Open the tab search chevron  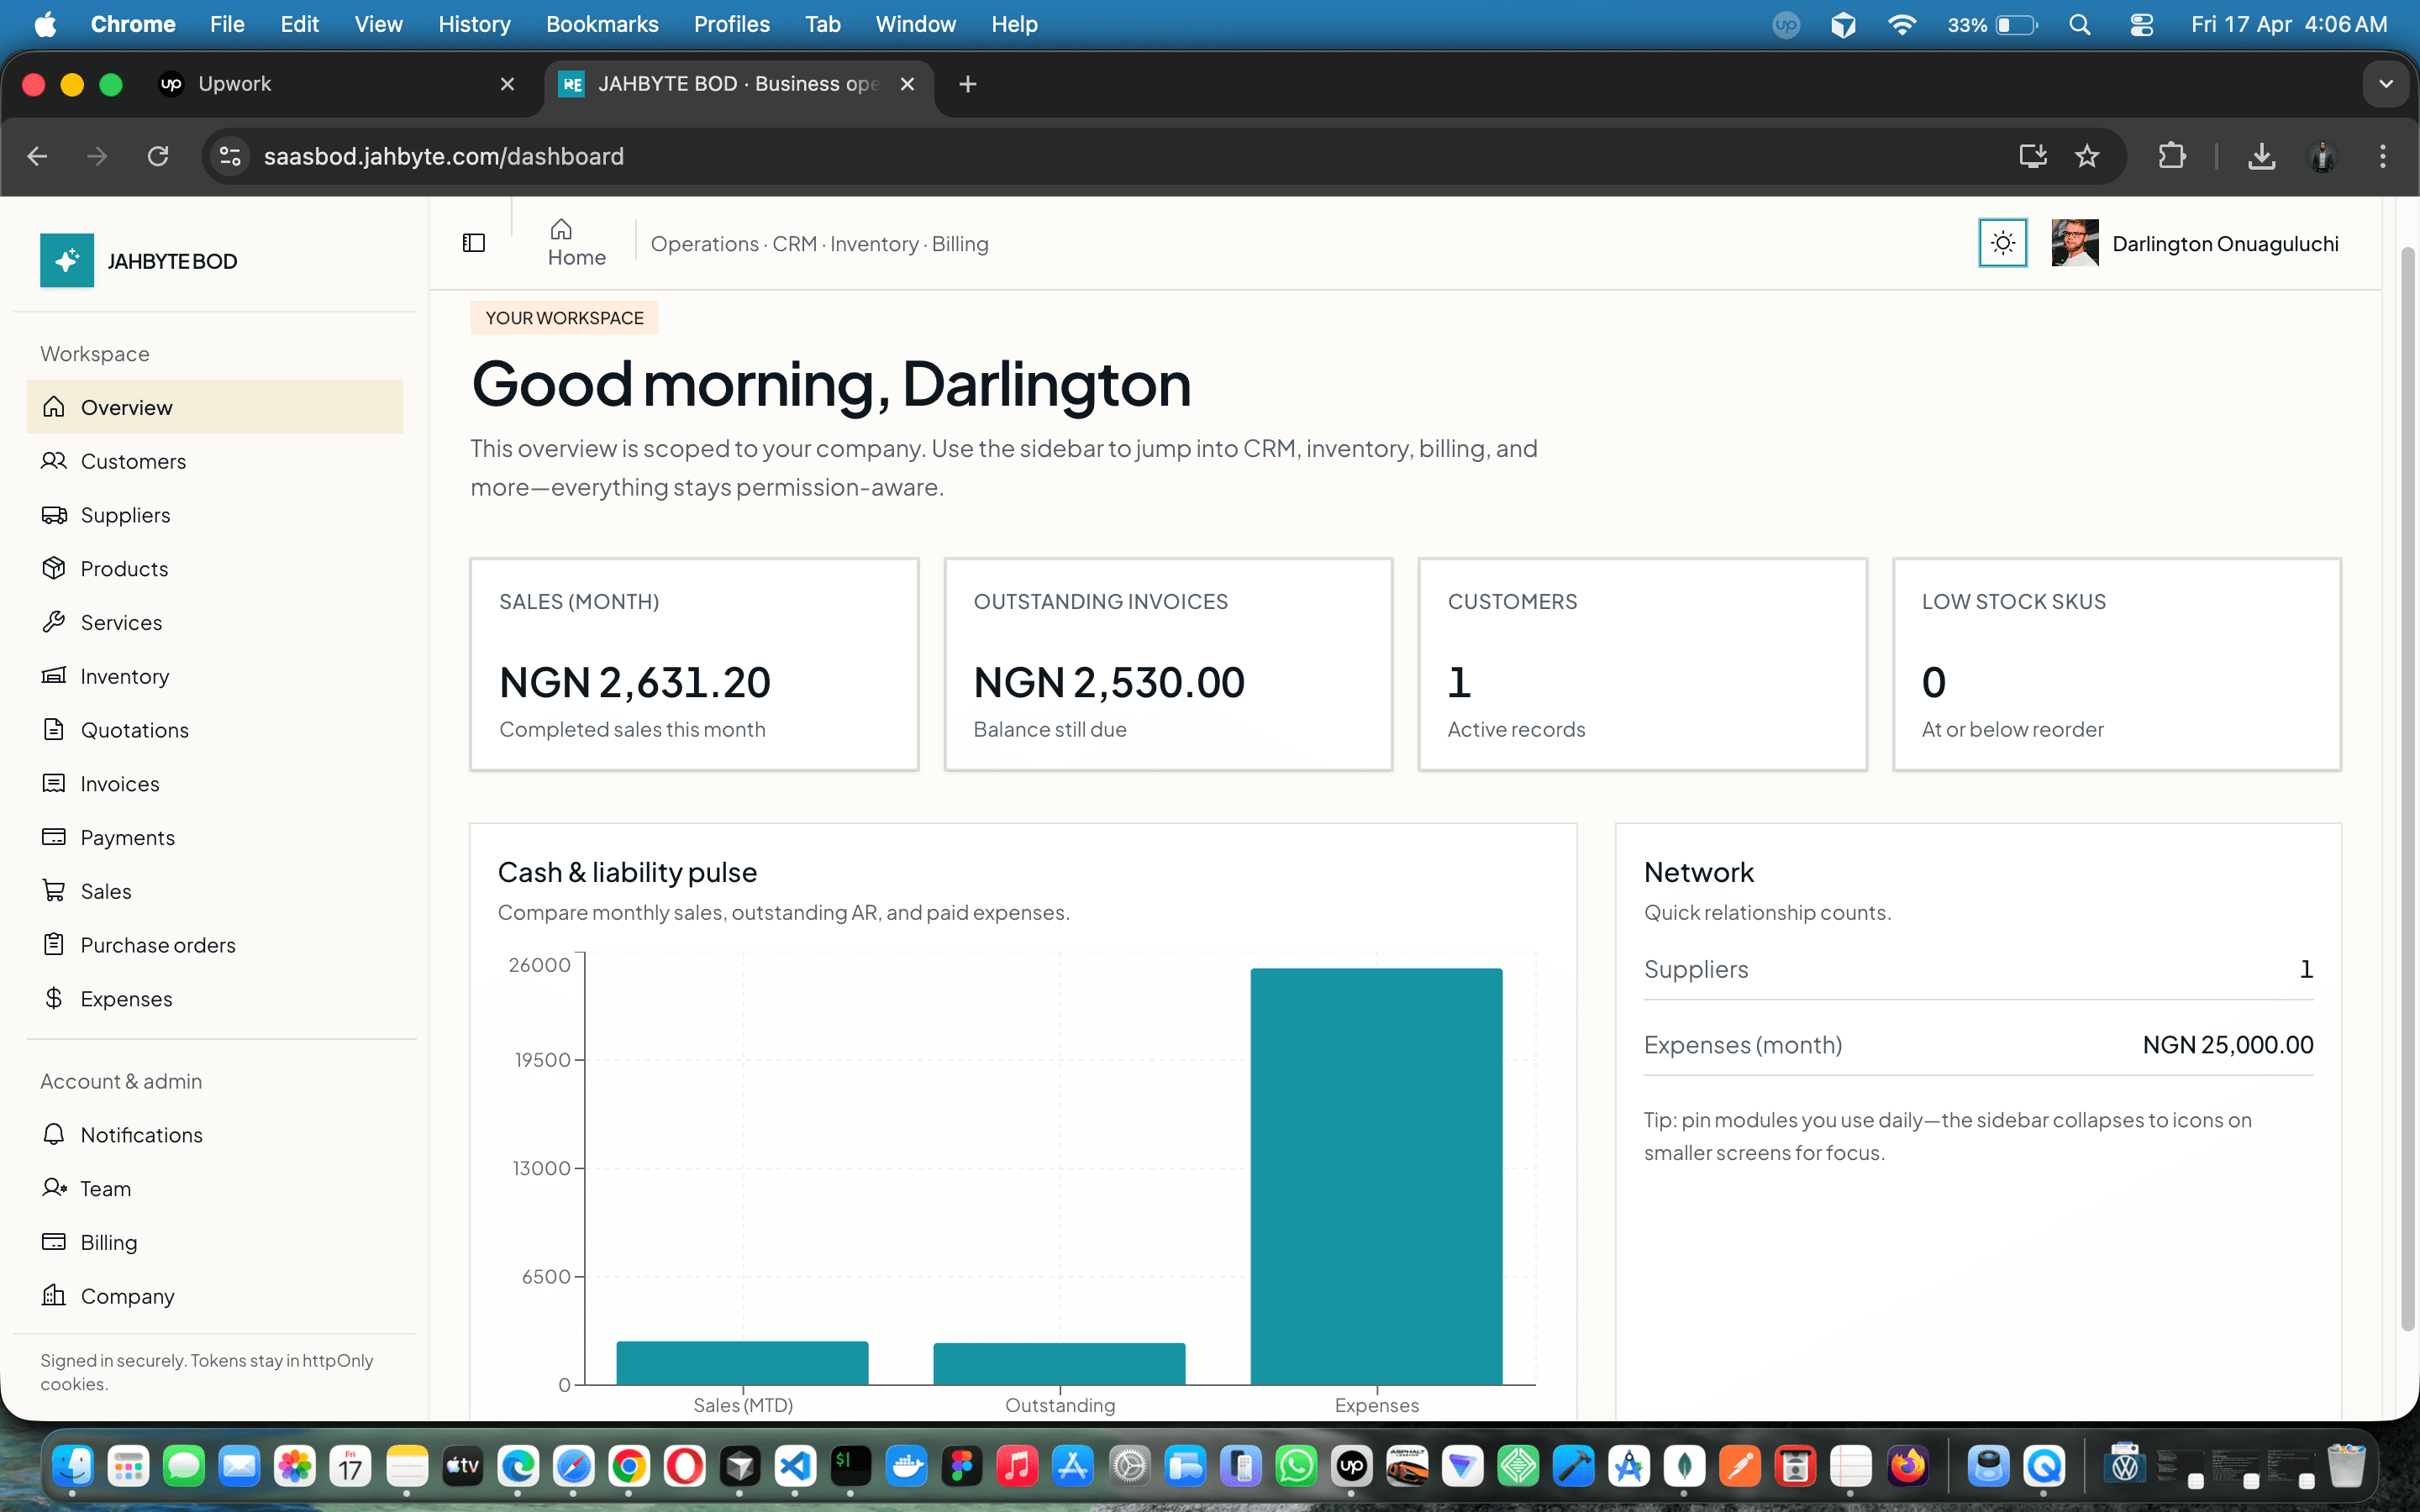[2388, 84]
